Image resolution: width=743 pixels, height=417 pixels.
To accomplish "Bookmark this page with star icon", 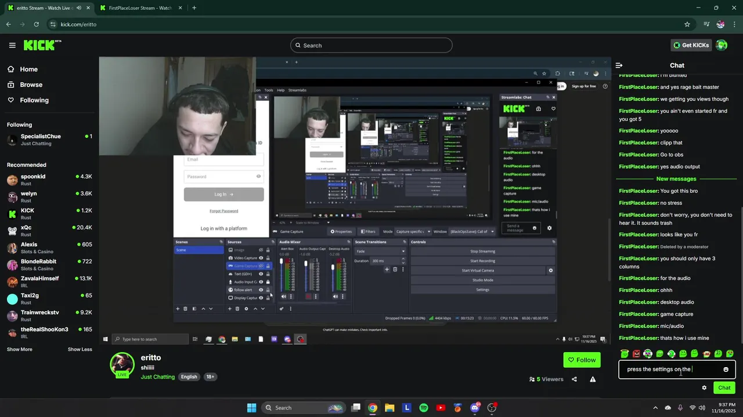I will 687,24.
